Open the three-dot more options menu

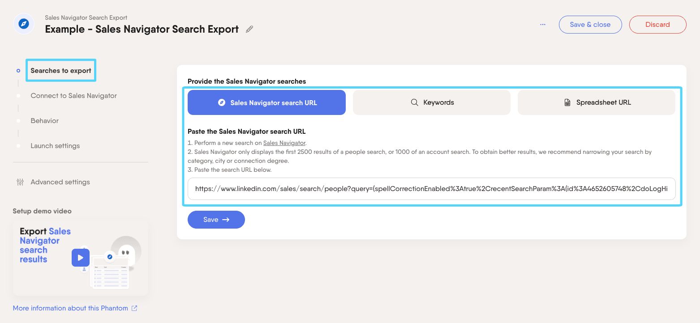(543, 25)
